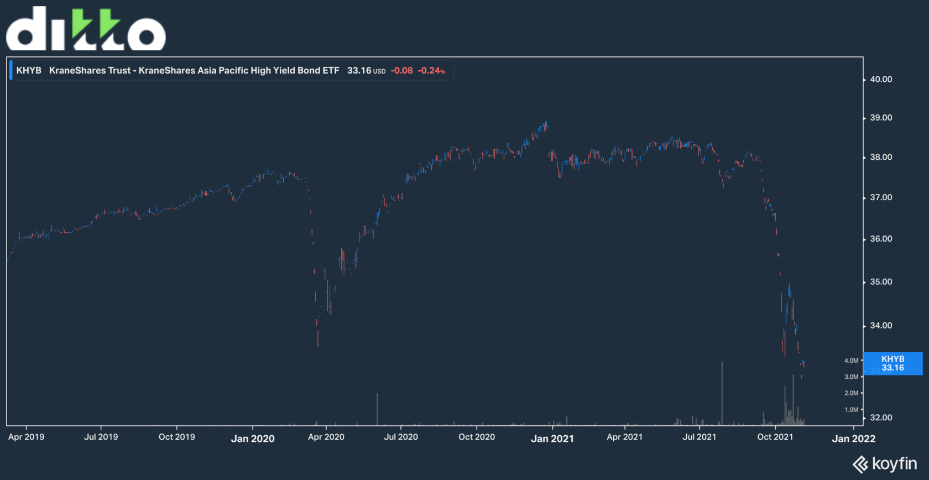This screenshot has width=929, height=480.
Task: Click the ditto logo
Action: coord(86,28)
